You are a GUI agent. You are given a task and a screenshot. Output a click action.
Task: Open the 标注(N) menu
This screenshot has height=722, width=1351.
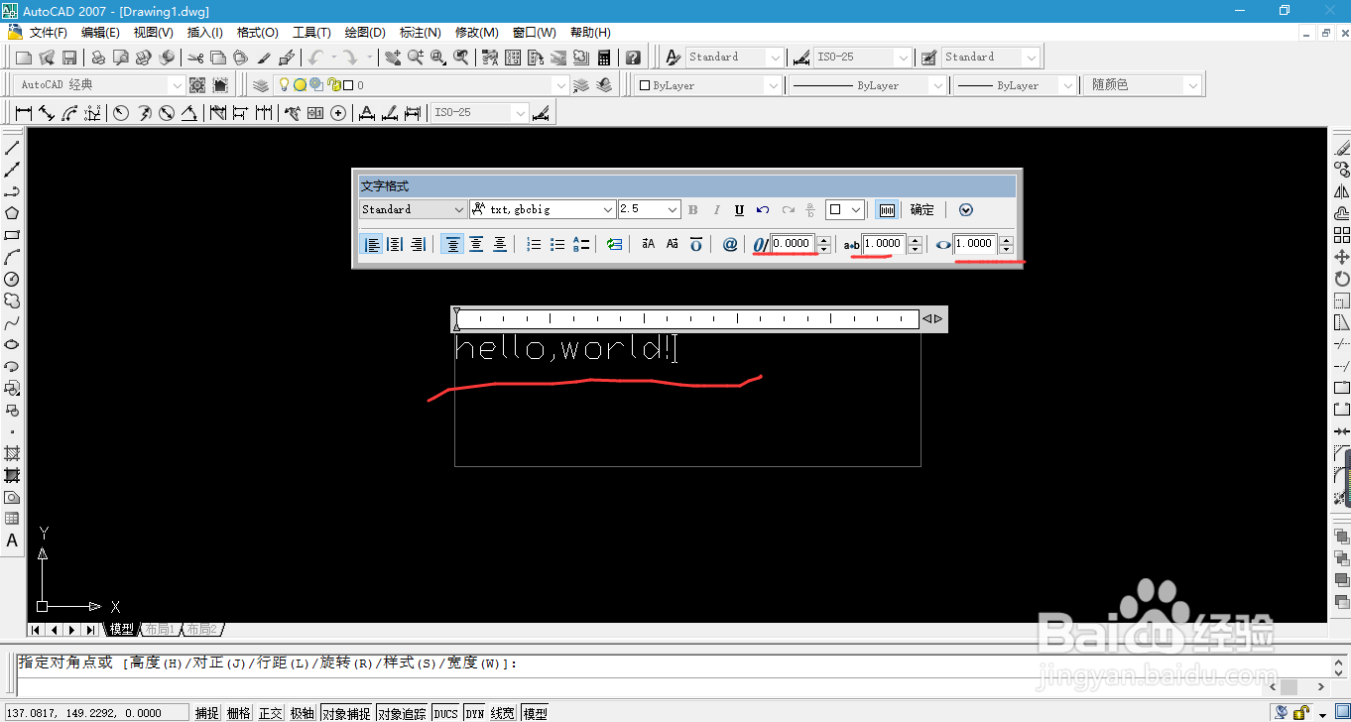[420, 33]
